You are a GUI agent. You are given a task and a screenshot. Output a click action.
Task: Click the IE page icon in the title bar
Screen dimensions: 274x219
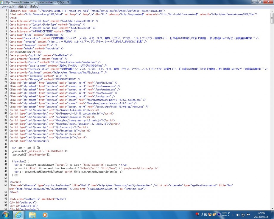[x=2, y=2]
